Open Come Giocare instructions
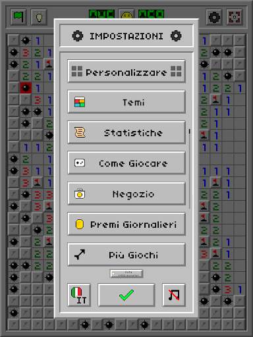Viewport: 253px width, 337px height. tap(126, 163)
